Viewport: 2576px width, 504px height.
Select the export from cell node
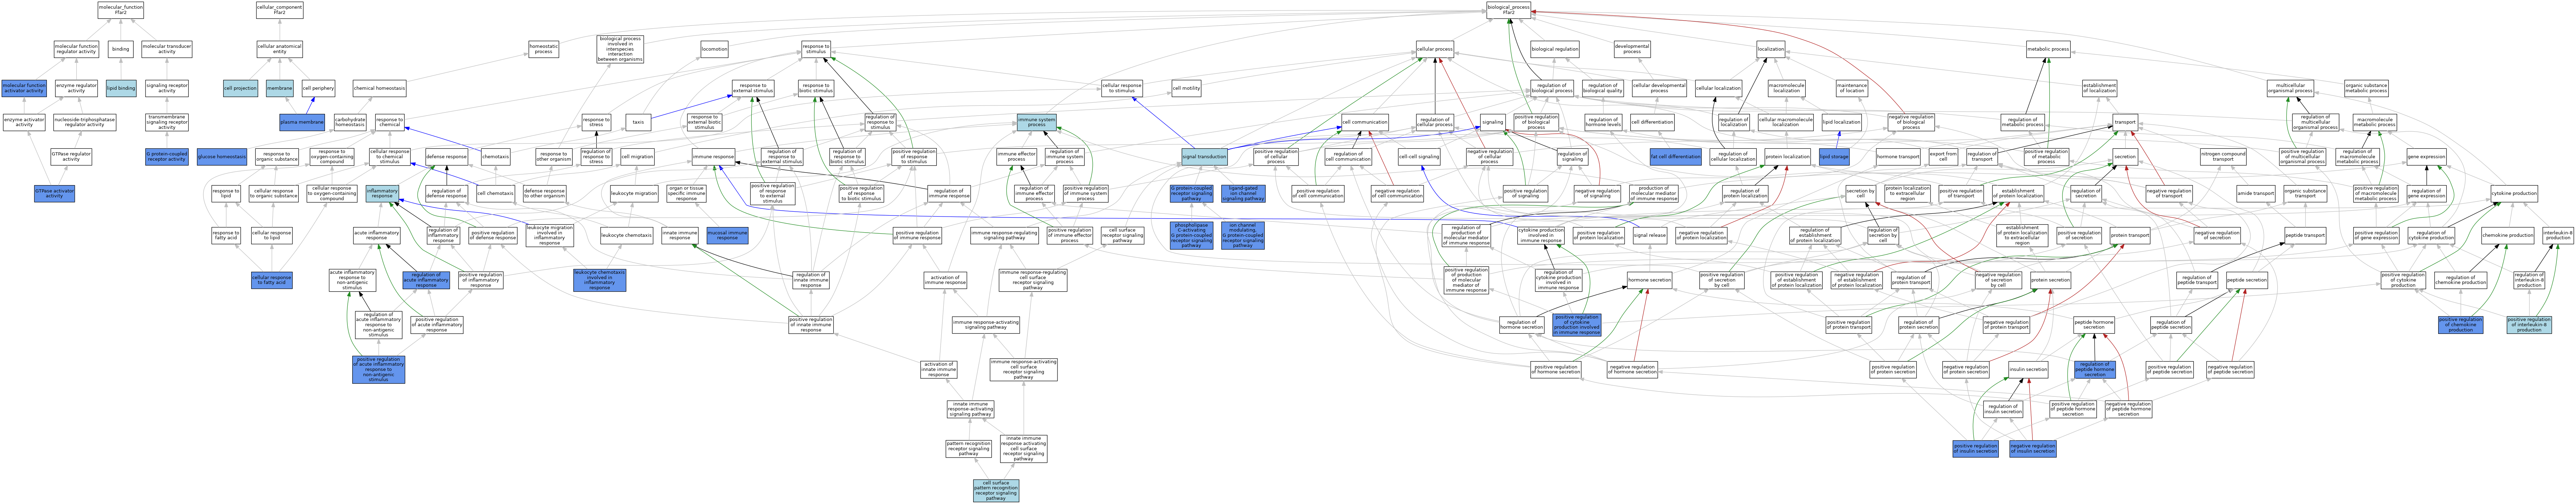1943,157
